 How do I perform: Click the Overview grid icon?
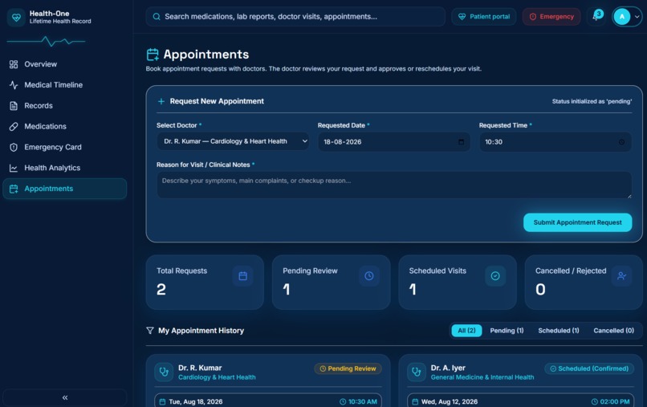pos(14,64)
